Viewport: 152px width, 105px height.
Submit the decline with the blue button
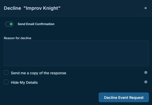pos(124,97)
